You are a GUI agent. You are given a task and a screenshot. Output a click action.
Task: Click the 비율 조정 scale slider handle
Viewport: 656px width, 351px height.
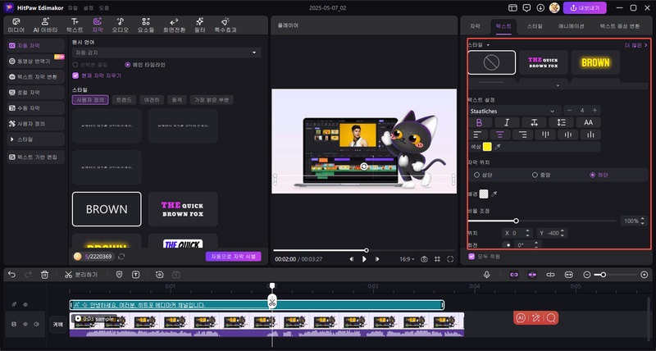pyautogui.click(x=517, y=221)
